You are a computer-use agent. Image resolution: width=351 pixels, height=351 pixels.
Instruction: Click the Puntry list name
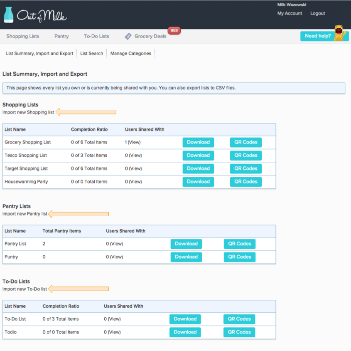pos(11,257)
